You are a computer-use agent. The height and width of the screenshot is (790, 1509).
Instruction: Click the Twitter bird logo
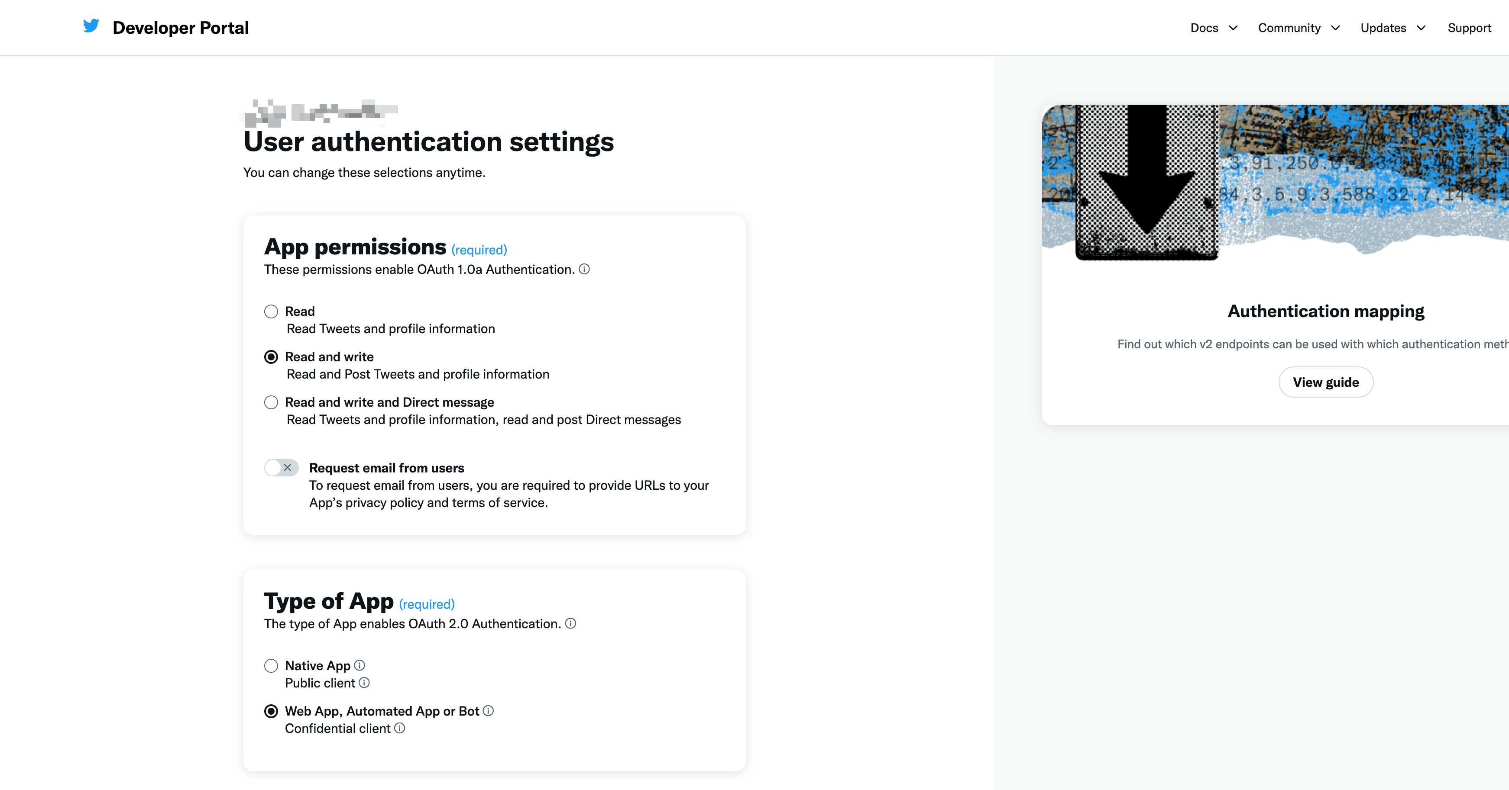[x=91, y=26]
